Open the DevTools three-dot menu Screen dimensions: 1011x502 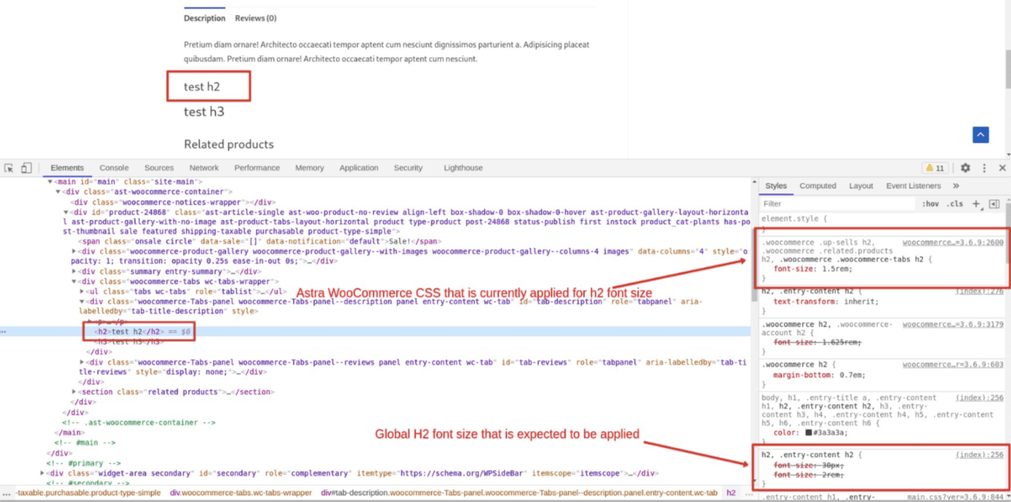[984, 168]
